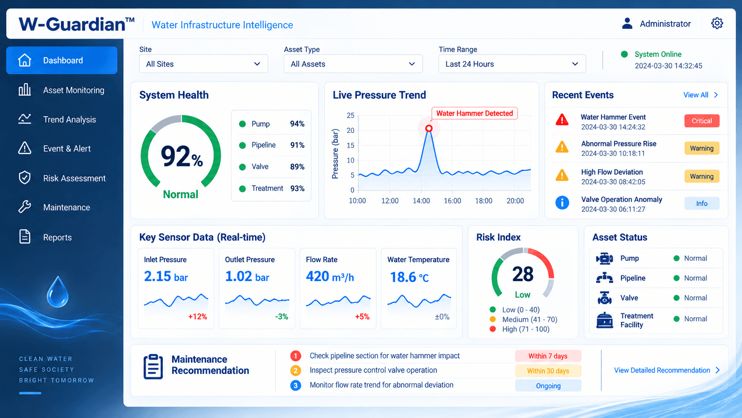This screenshot has width=742, height=418.
Task: Click the Pump icon in Asset Status
Action: (604, 259)
